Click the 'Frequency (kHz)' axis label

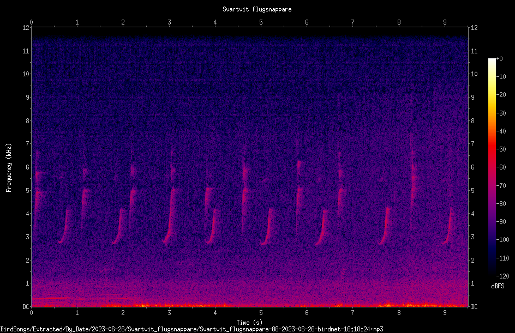[x=9, y=168]
